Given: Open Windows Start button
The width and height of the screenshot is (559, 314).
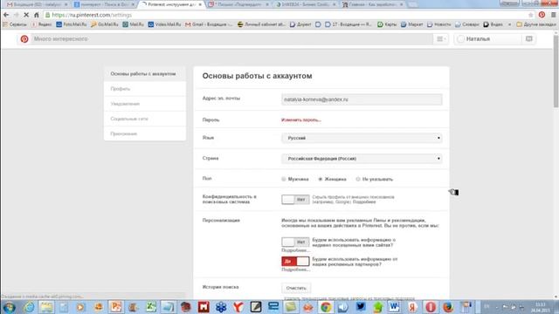Looking at the screenshot, I should coord(9,307).
